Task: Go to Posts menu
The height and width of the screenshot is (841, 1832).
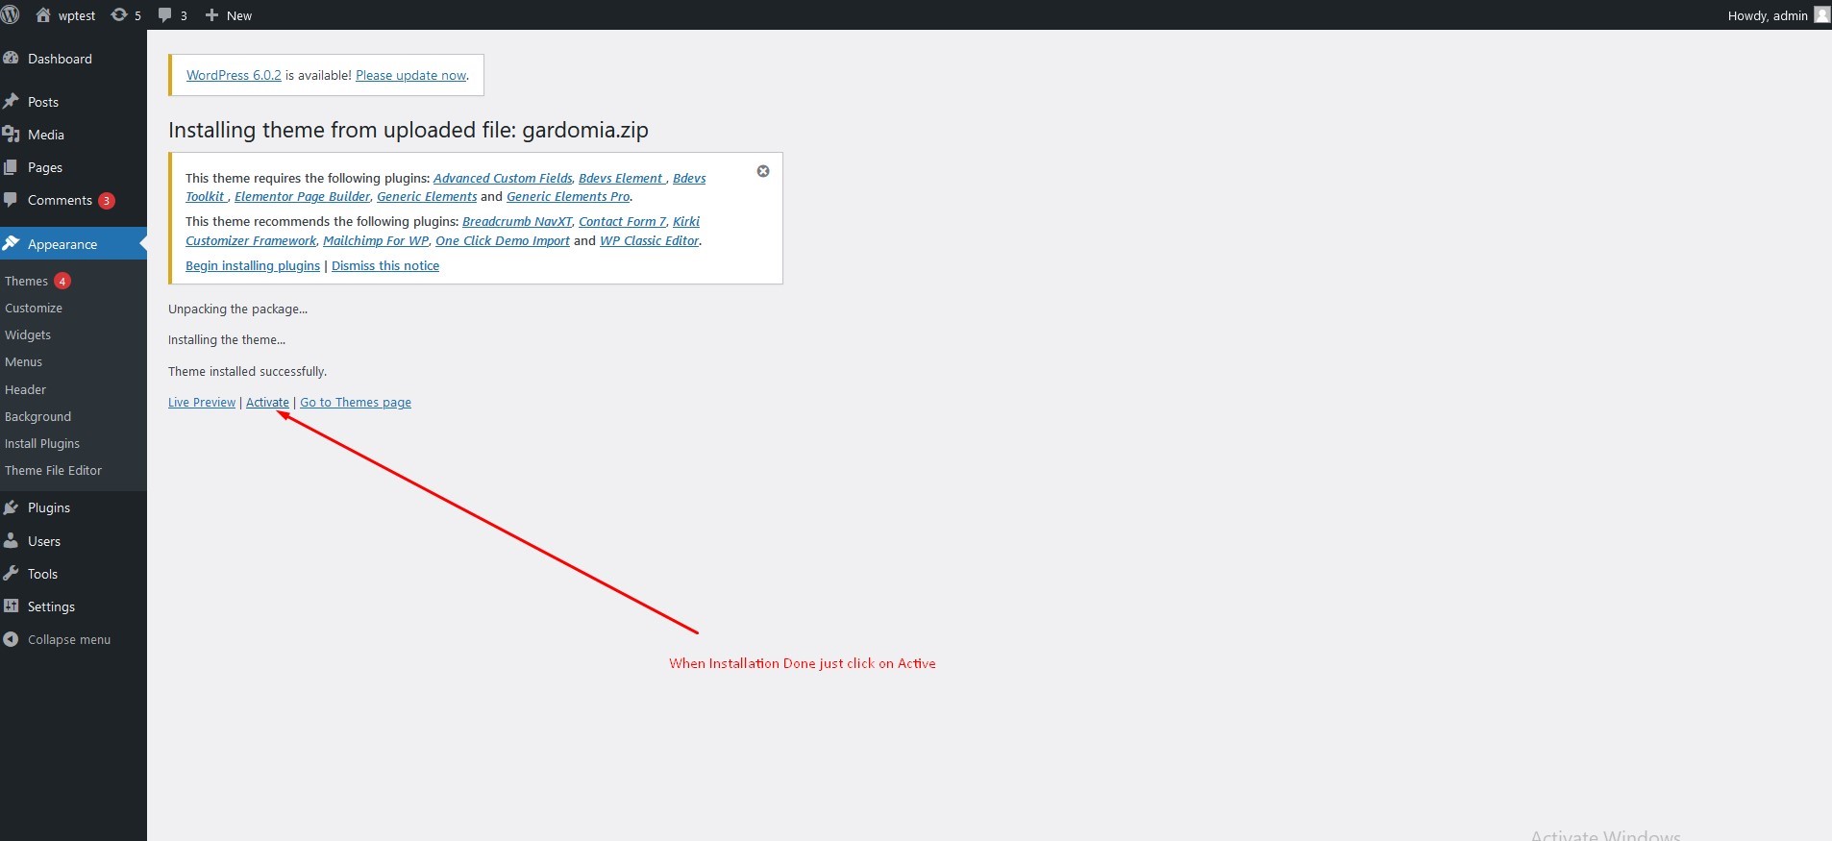Action: 73,102
